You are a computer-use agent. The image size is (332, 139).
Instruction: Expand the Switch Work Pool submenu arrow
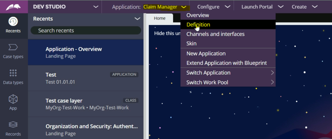(272, 82)
